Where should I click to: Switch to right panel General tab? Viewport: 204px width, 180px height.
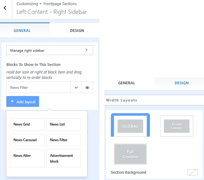point(126,83)
